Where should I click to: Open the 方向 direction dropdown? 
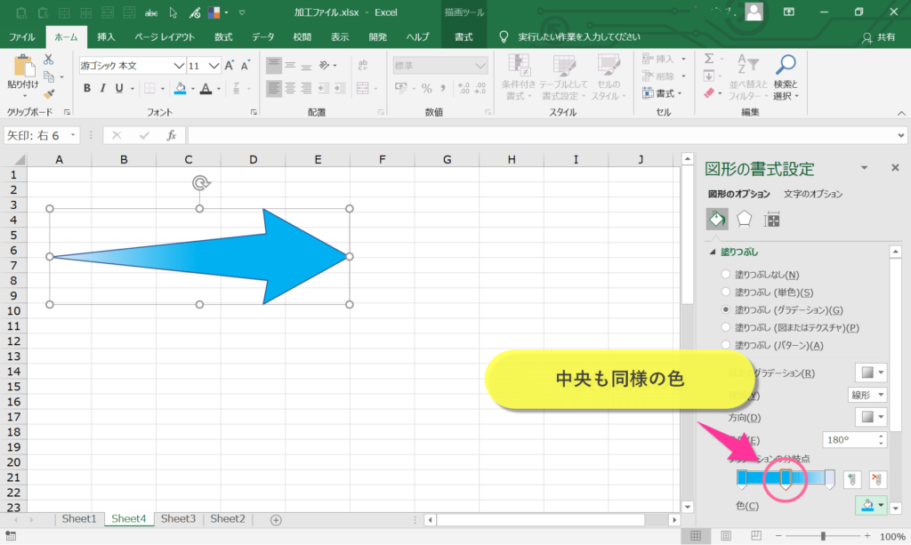[870, 417]
